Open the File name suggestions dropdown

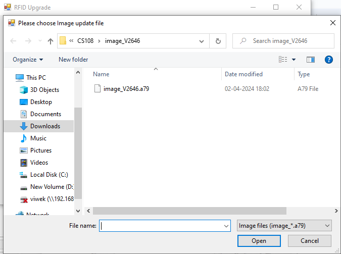pos(226,226)
